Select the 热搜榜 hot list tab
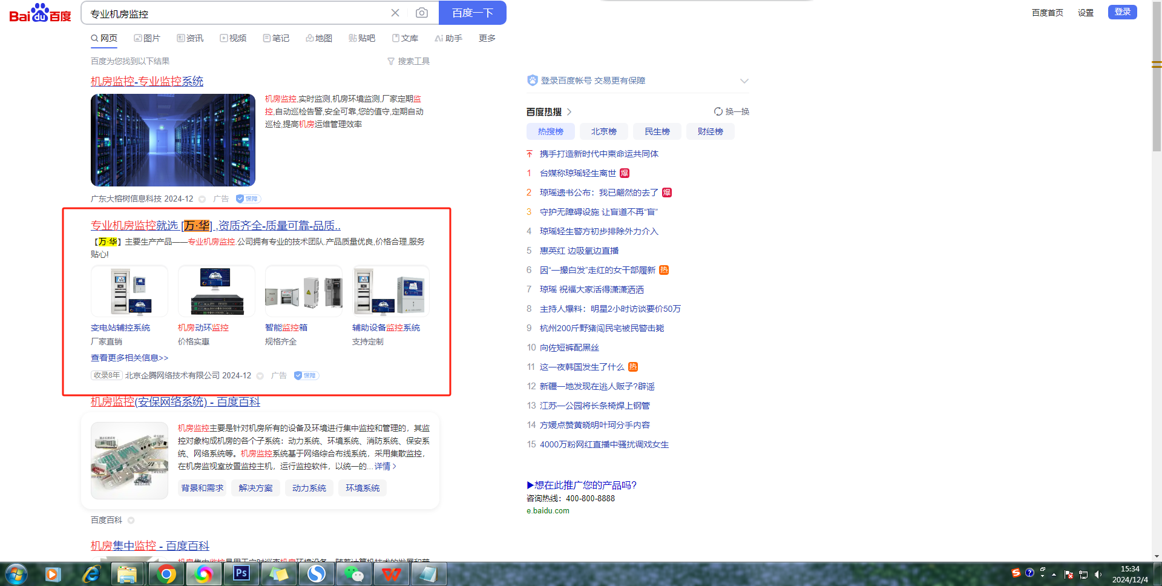 [x=551, y=131]
